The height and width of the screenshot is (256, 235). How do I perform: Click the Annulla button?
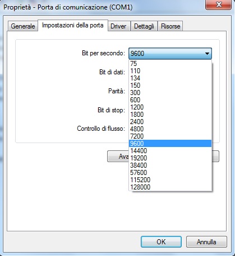(206, 242)
